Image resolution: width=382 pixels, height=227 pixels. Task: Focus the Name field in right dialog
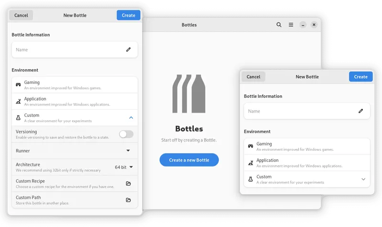coord(307,111)
